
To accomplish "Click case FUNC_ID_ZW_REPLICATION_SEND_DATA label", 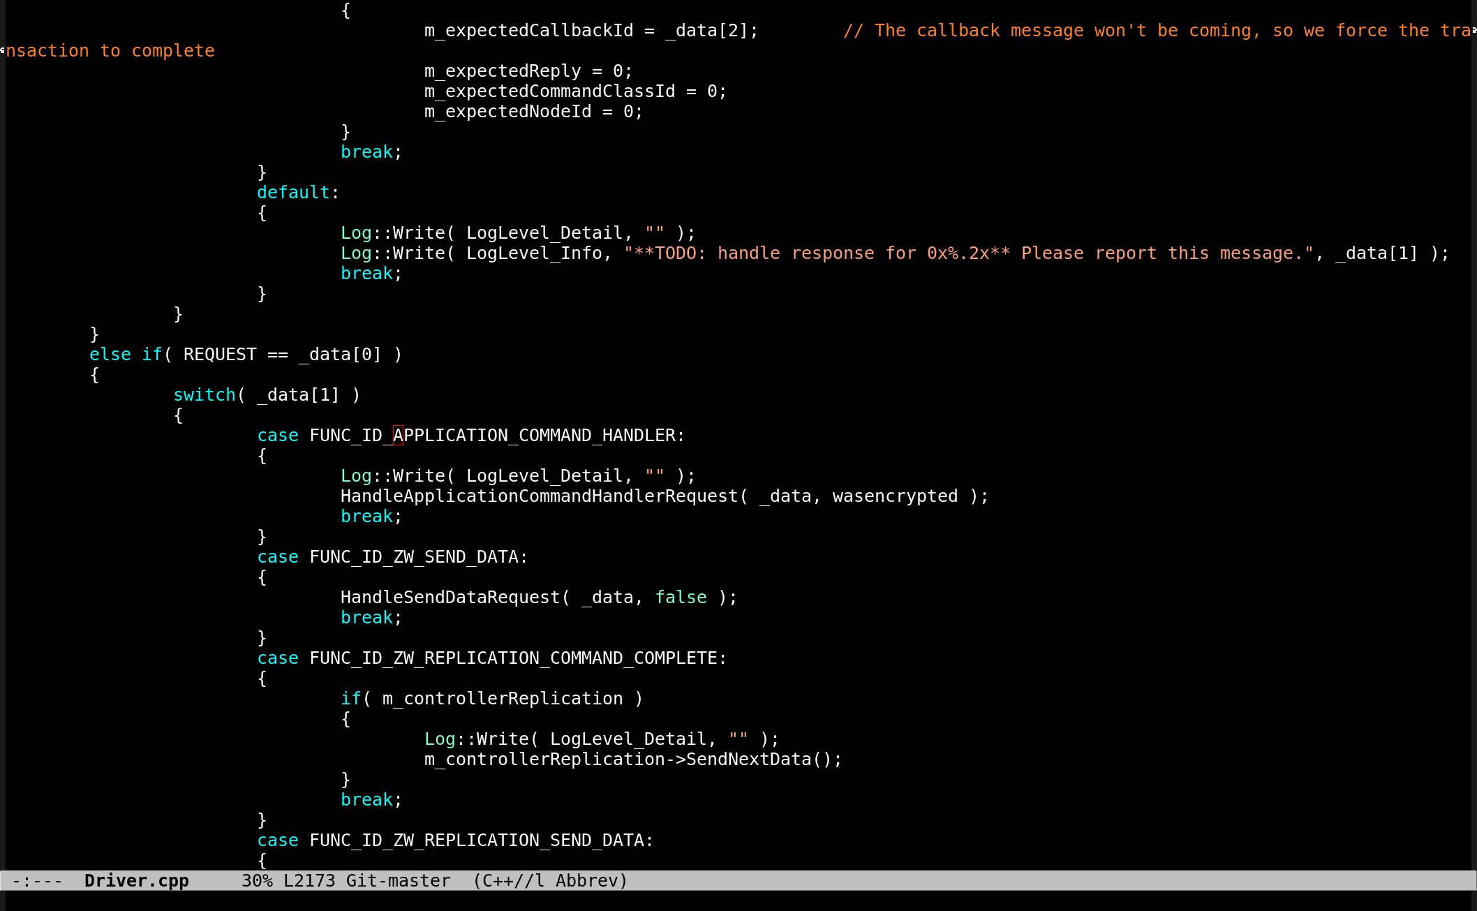I will coord(455,840).
